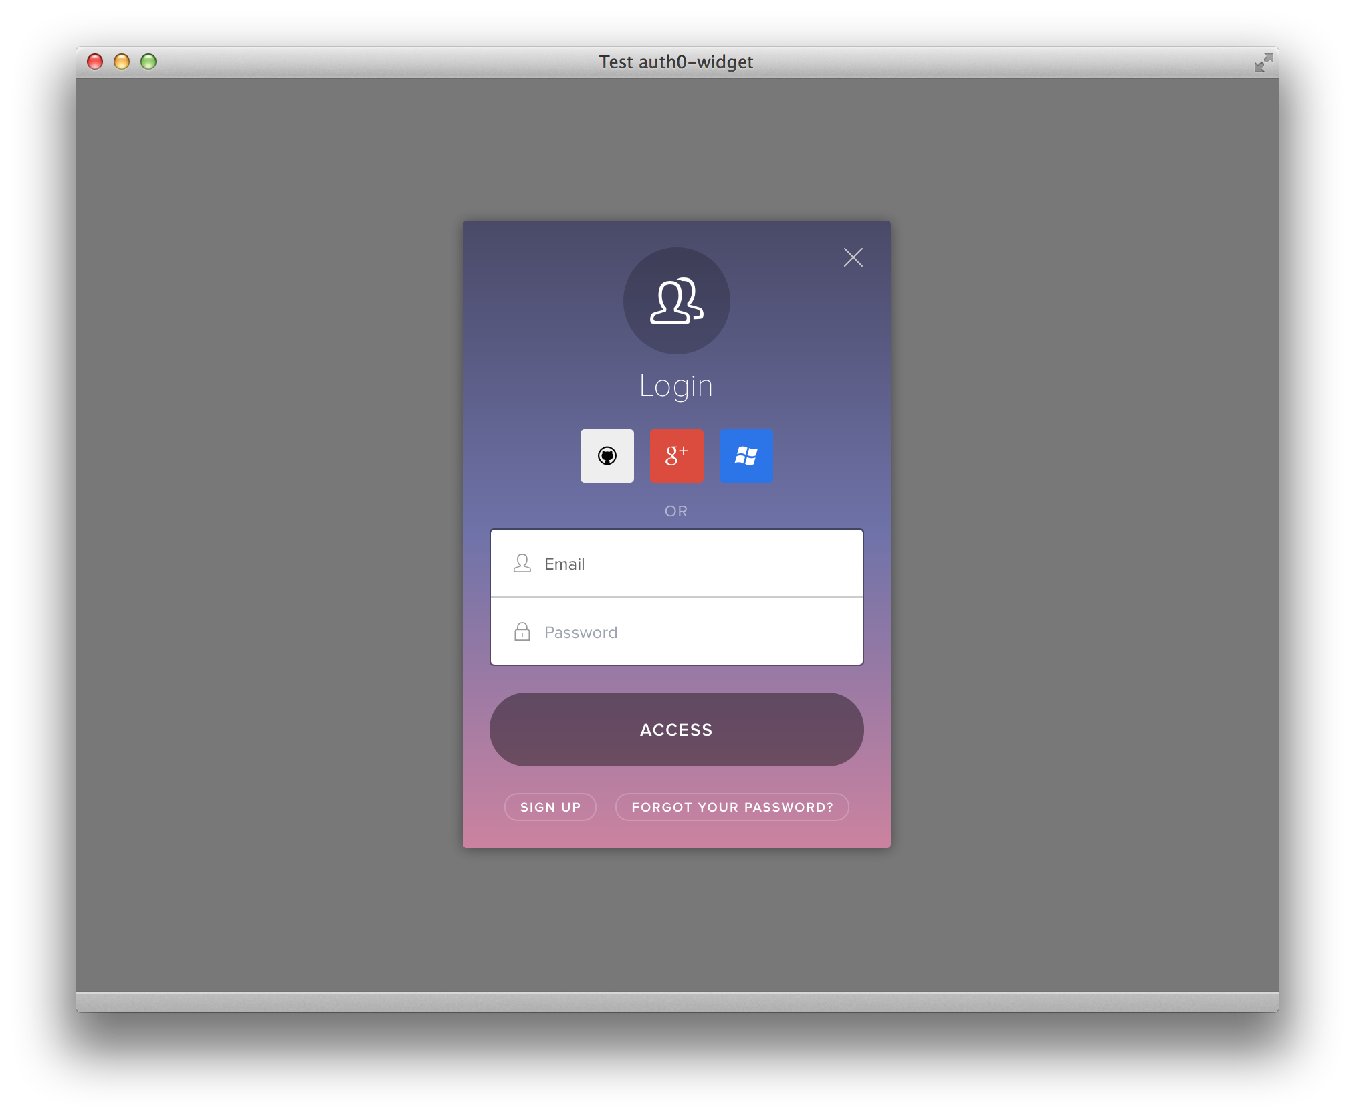Image resolution: width=1355 pixels, height=1118 pixels.
Task: Open the SIGN UP form
Action: pyautogui.click(x=550, y=807)
